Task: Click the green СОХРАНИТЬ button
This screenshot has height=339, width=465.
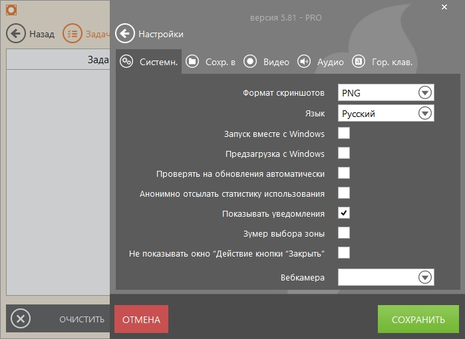Action: [418, 319]
